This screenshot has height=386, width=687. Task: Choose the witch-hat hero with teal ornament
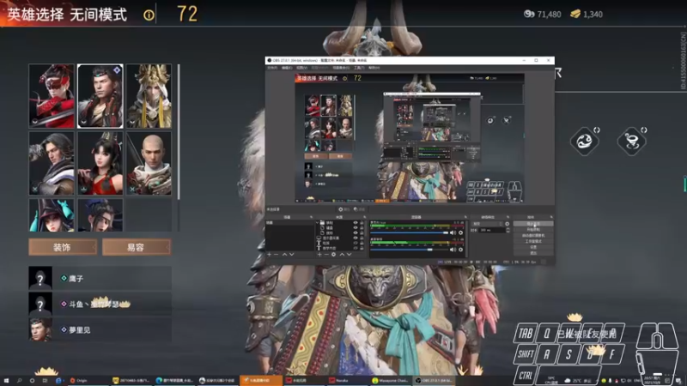(x=52, y=215)
